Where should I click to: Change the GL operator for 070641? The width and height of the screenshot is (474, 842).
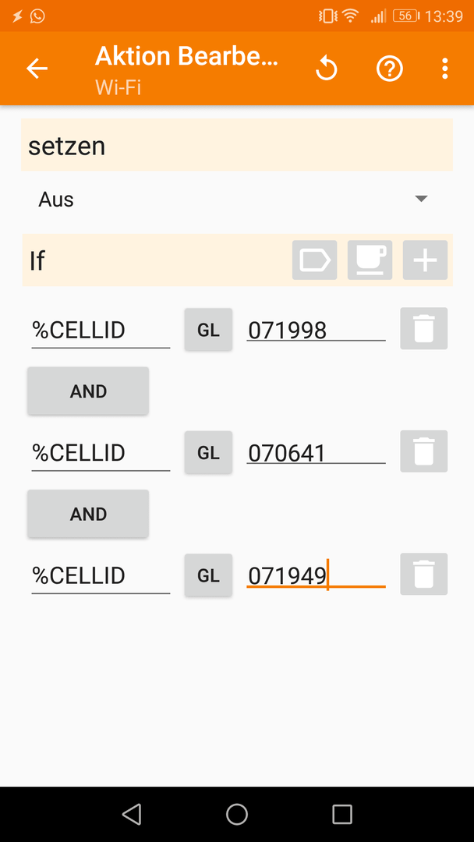click(208, 453)
